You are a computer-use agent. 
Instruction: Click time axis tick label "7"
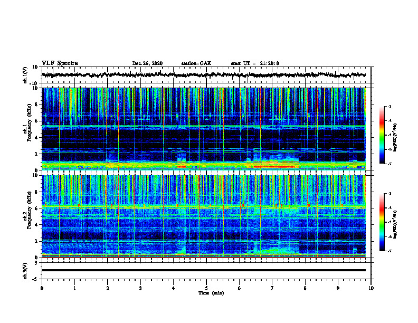[272, 288]
